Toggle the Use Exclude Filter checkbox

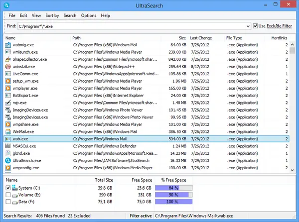[256, 26]
